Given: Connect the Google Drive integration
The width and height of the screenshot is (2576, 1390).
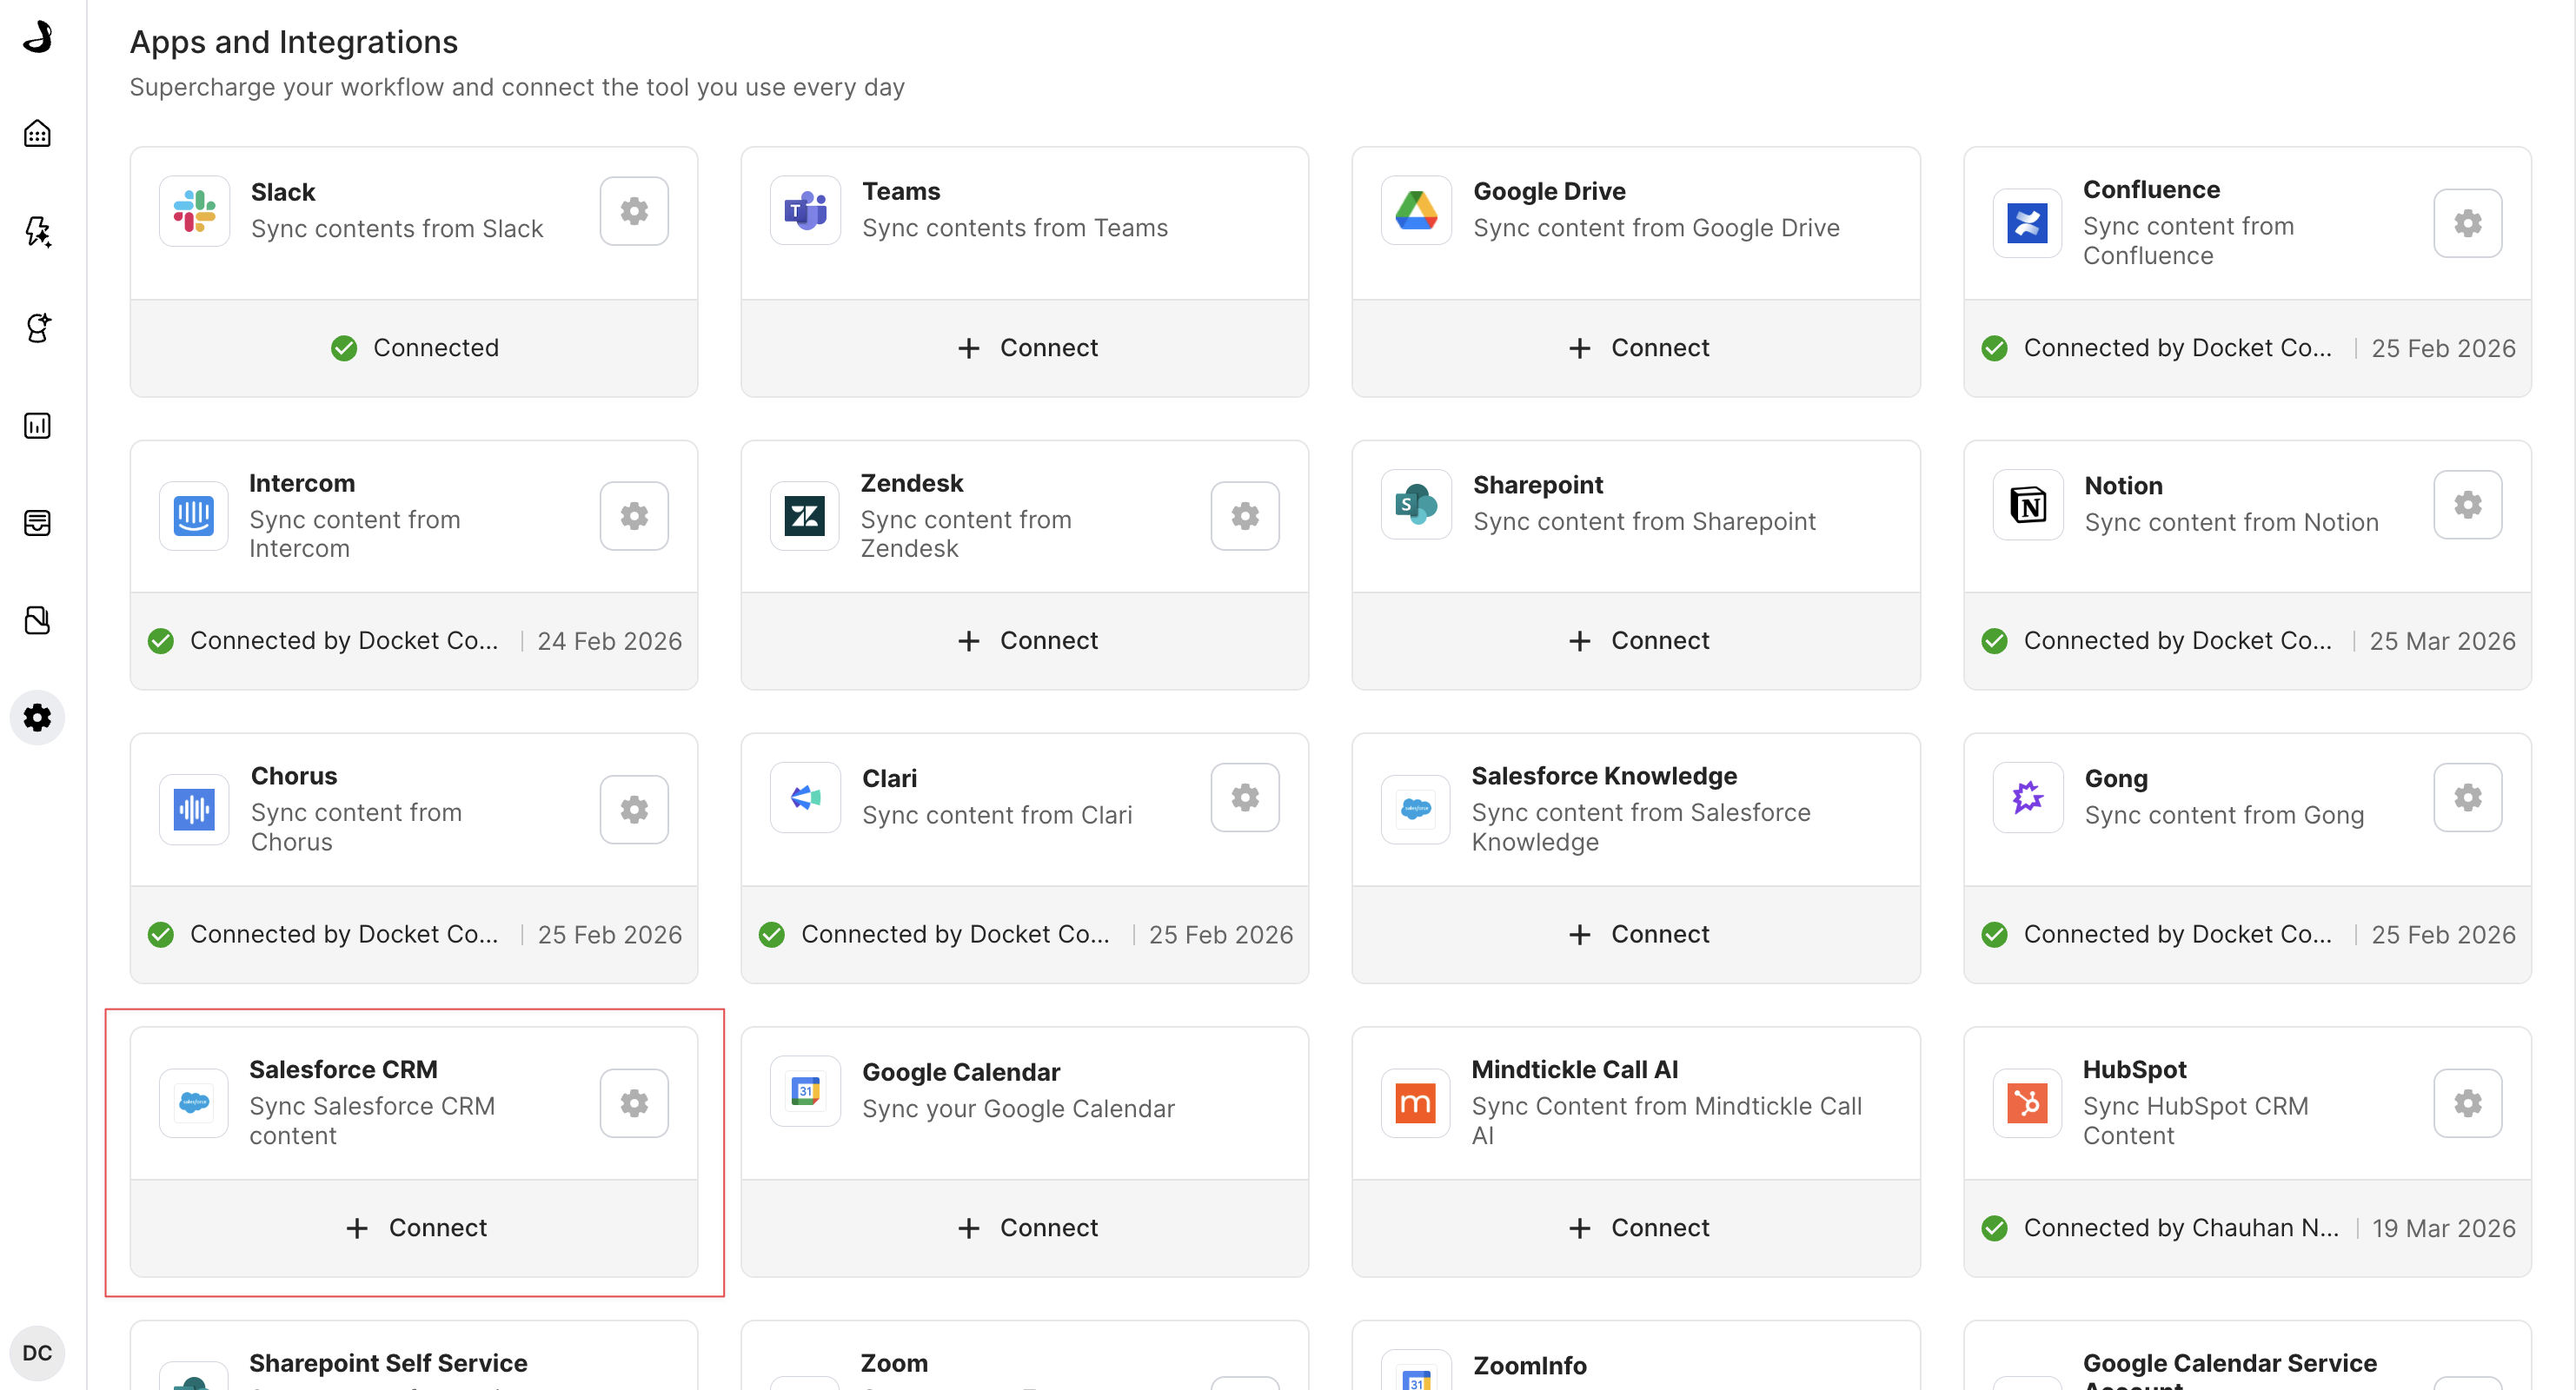Looking at the screenshot, I should pos(1636,347).
